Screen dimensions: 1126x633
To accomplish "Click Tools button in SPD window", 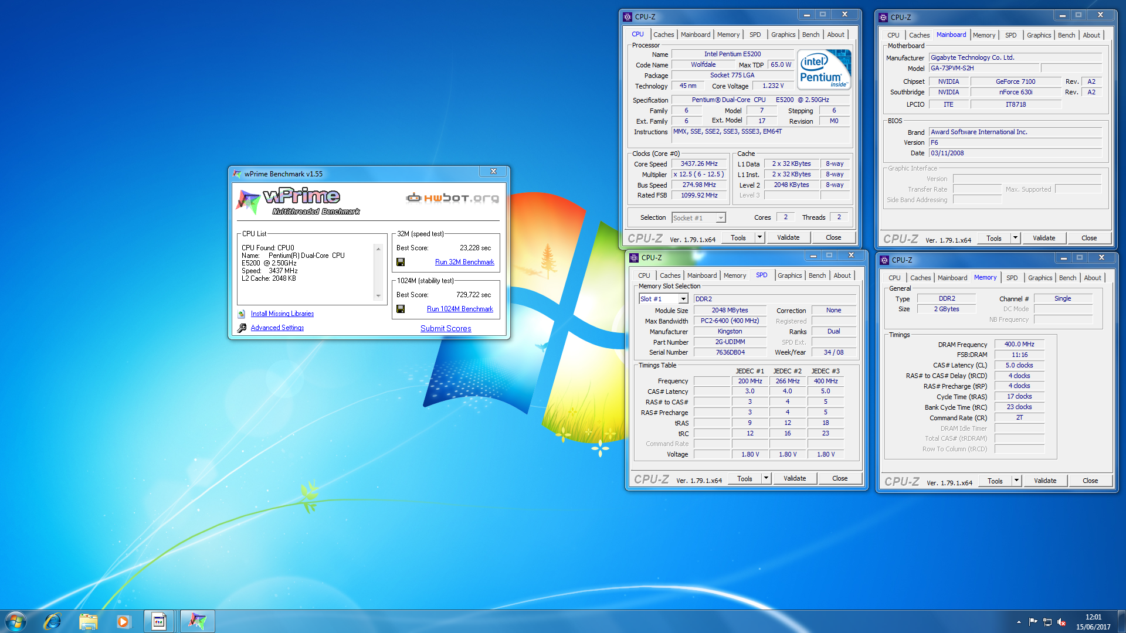I will point(745,478).
